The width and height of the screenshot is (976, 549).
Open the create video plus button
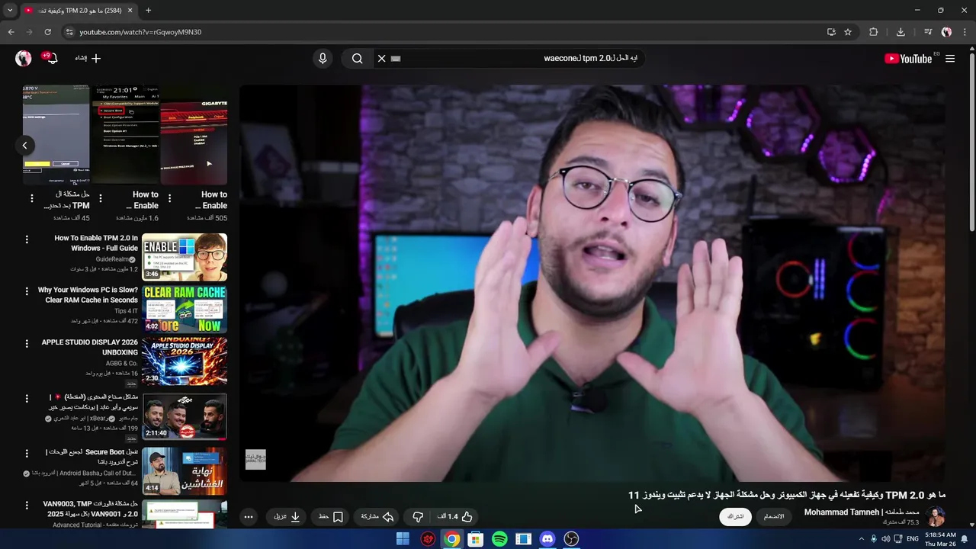tap(88, 58)
